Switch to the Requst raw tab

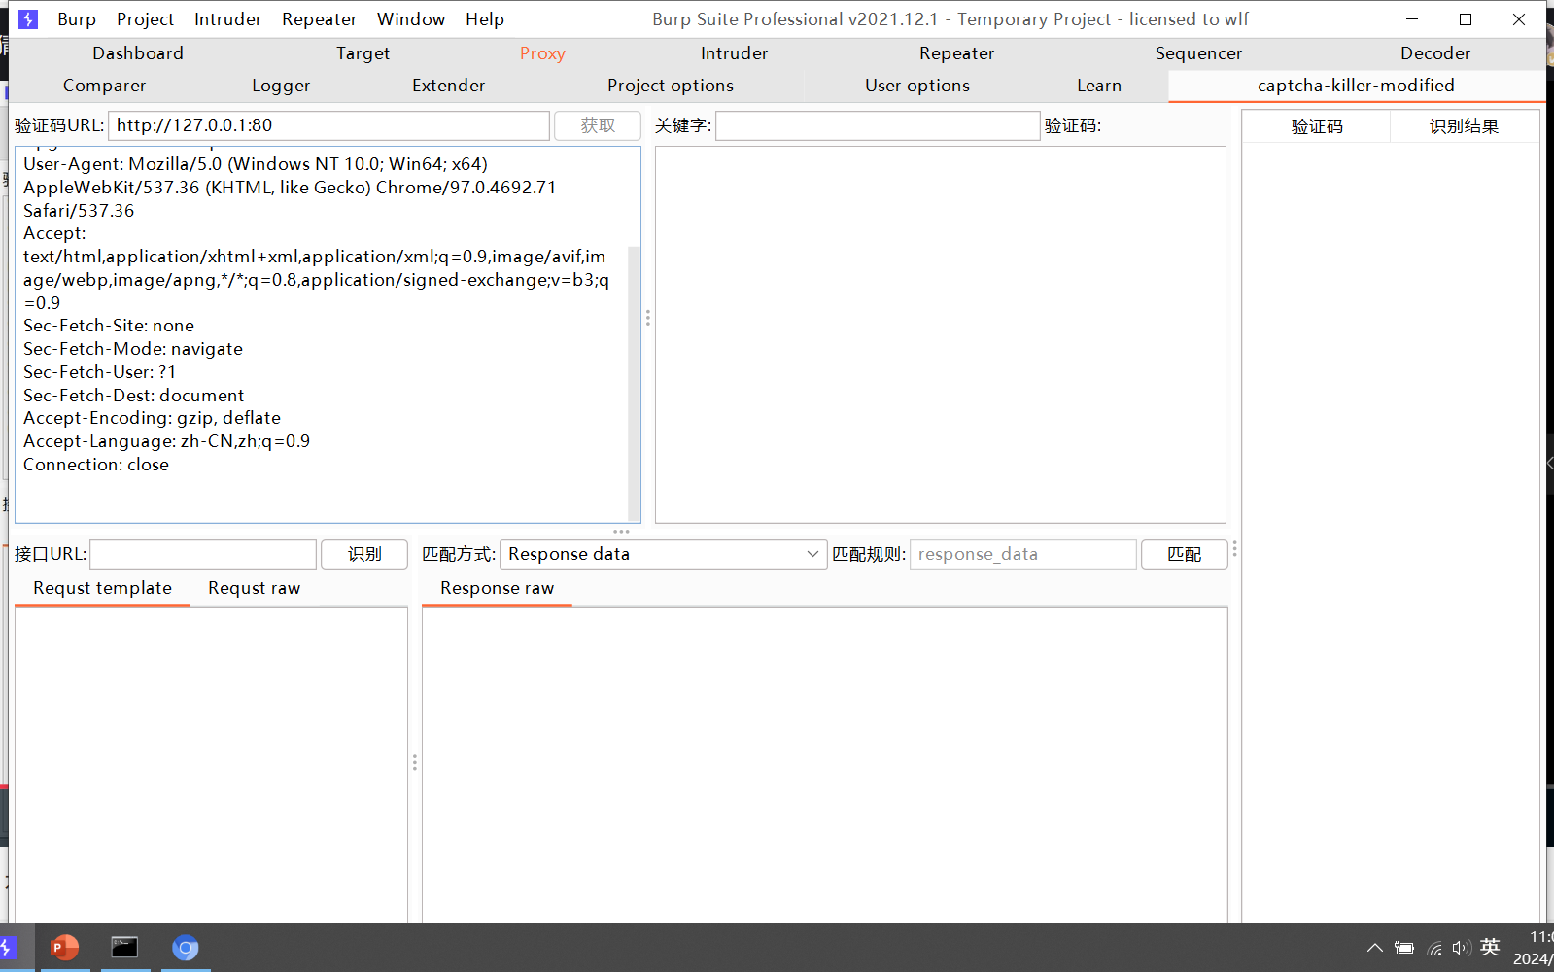pos(254,588)
